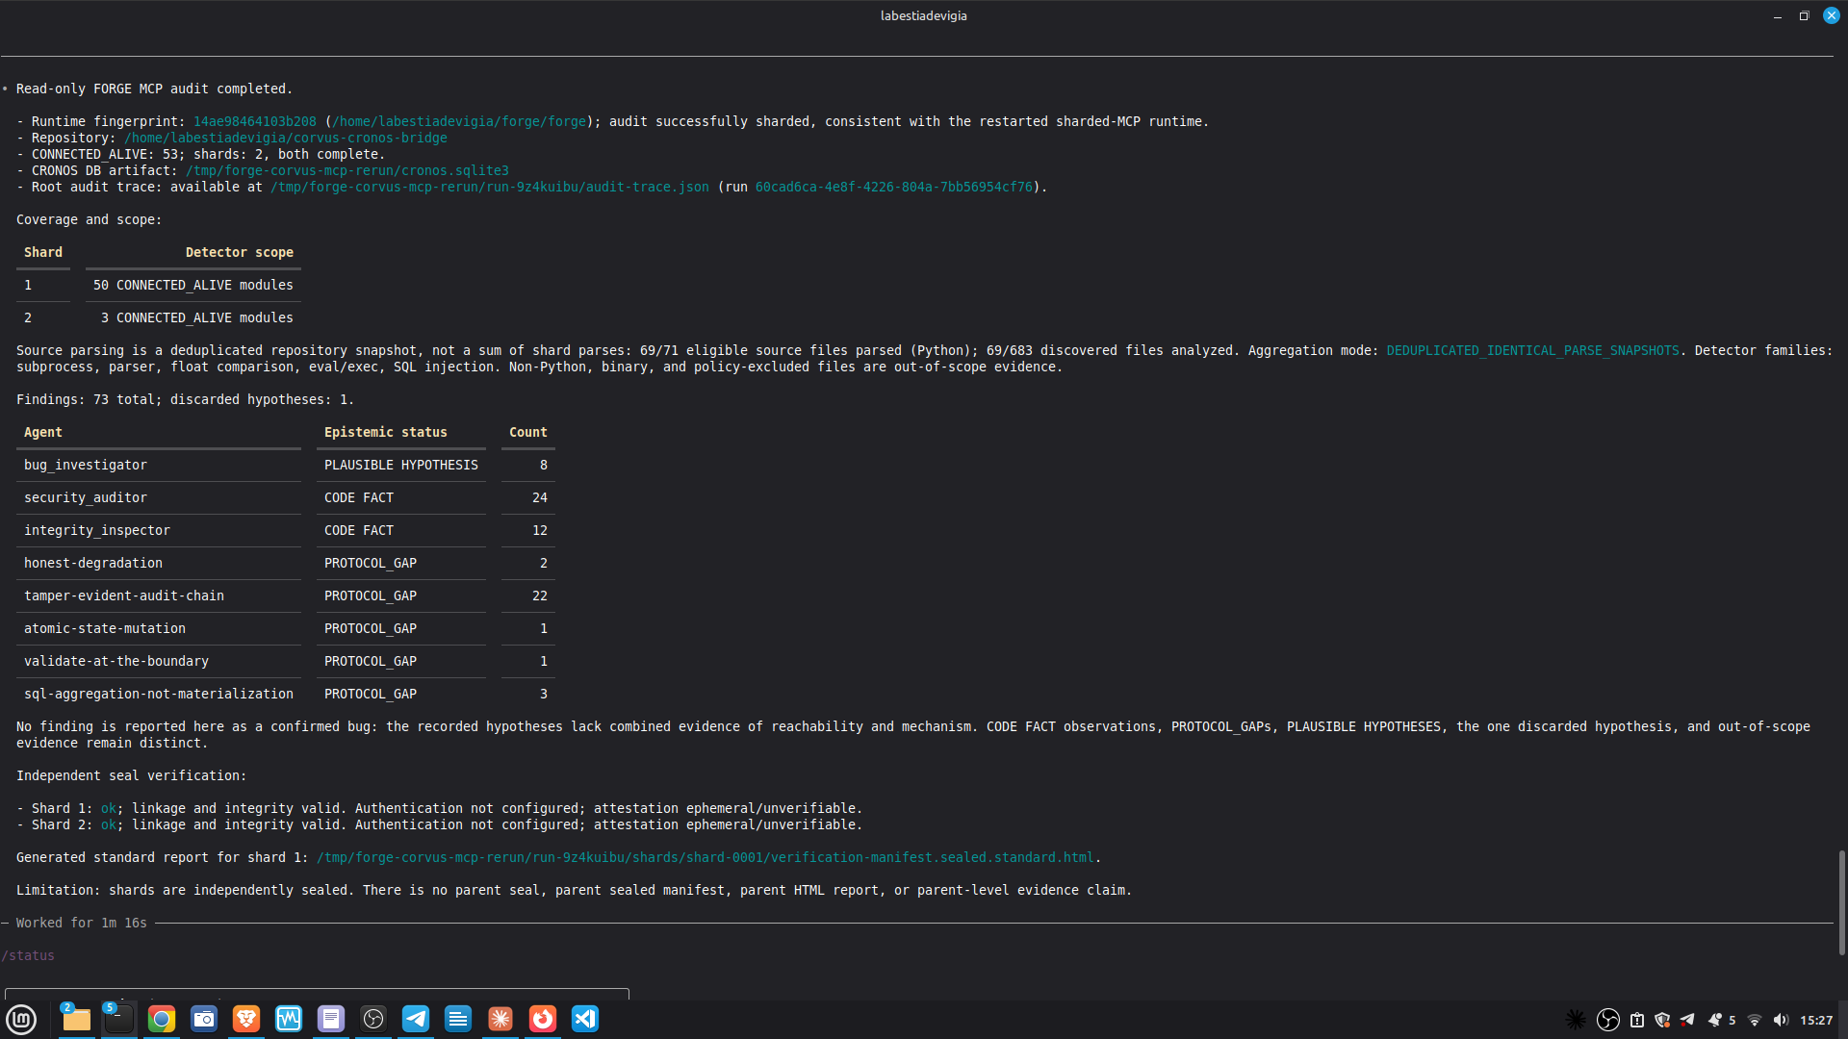
Task: Click the terminal vertical scrollbar thumb
Action: pyautogui.click(x=1841, y=902)
